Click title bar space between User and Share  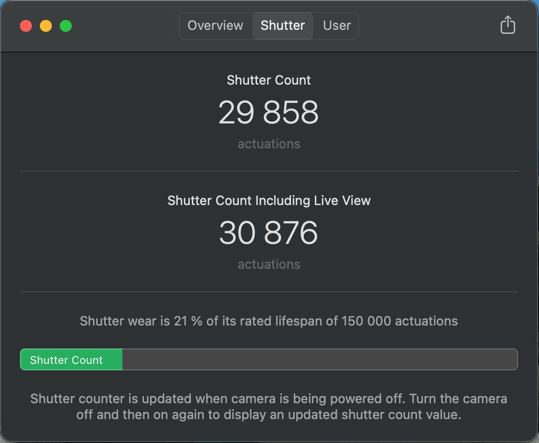[427, 26]
